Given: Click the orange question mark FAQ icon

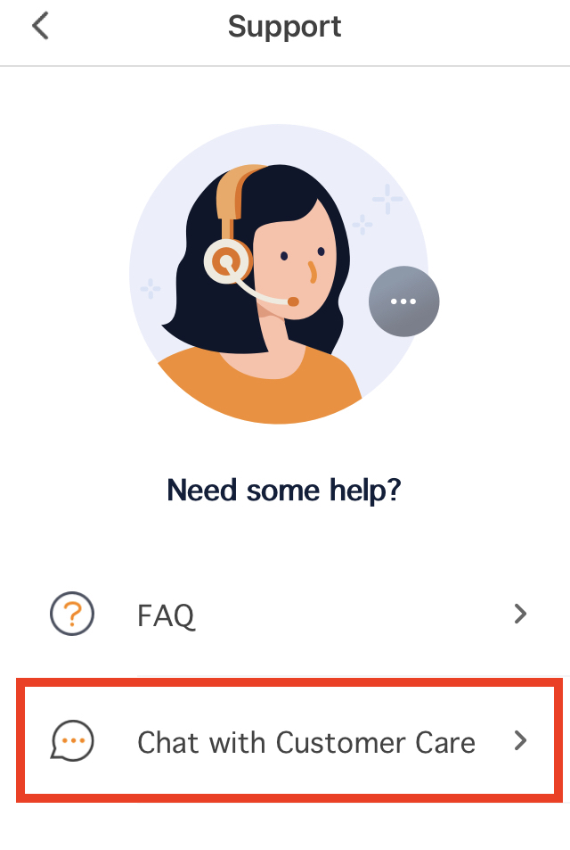Looking at the screenshot, I should point(72,614).
